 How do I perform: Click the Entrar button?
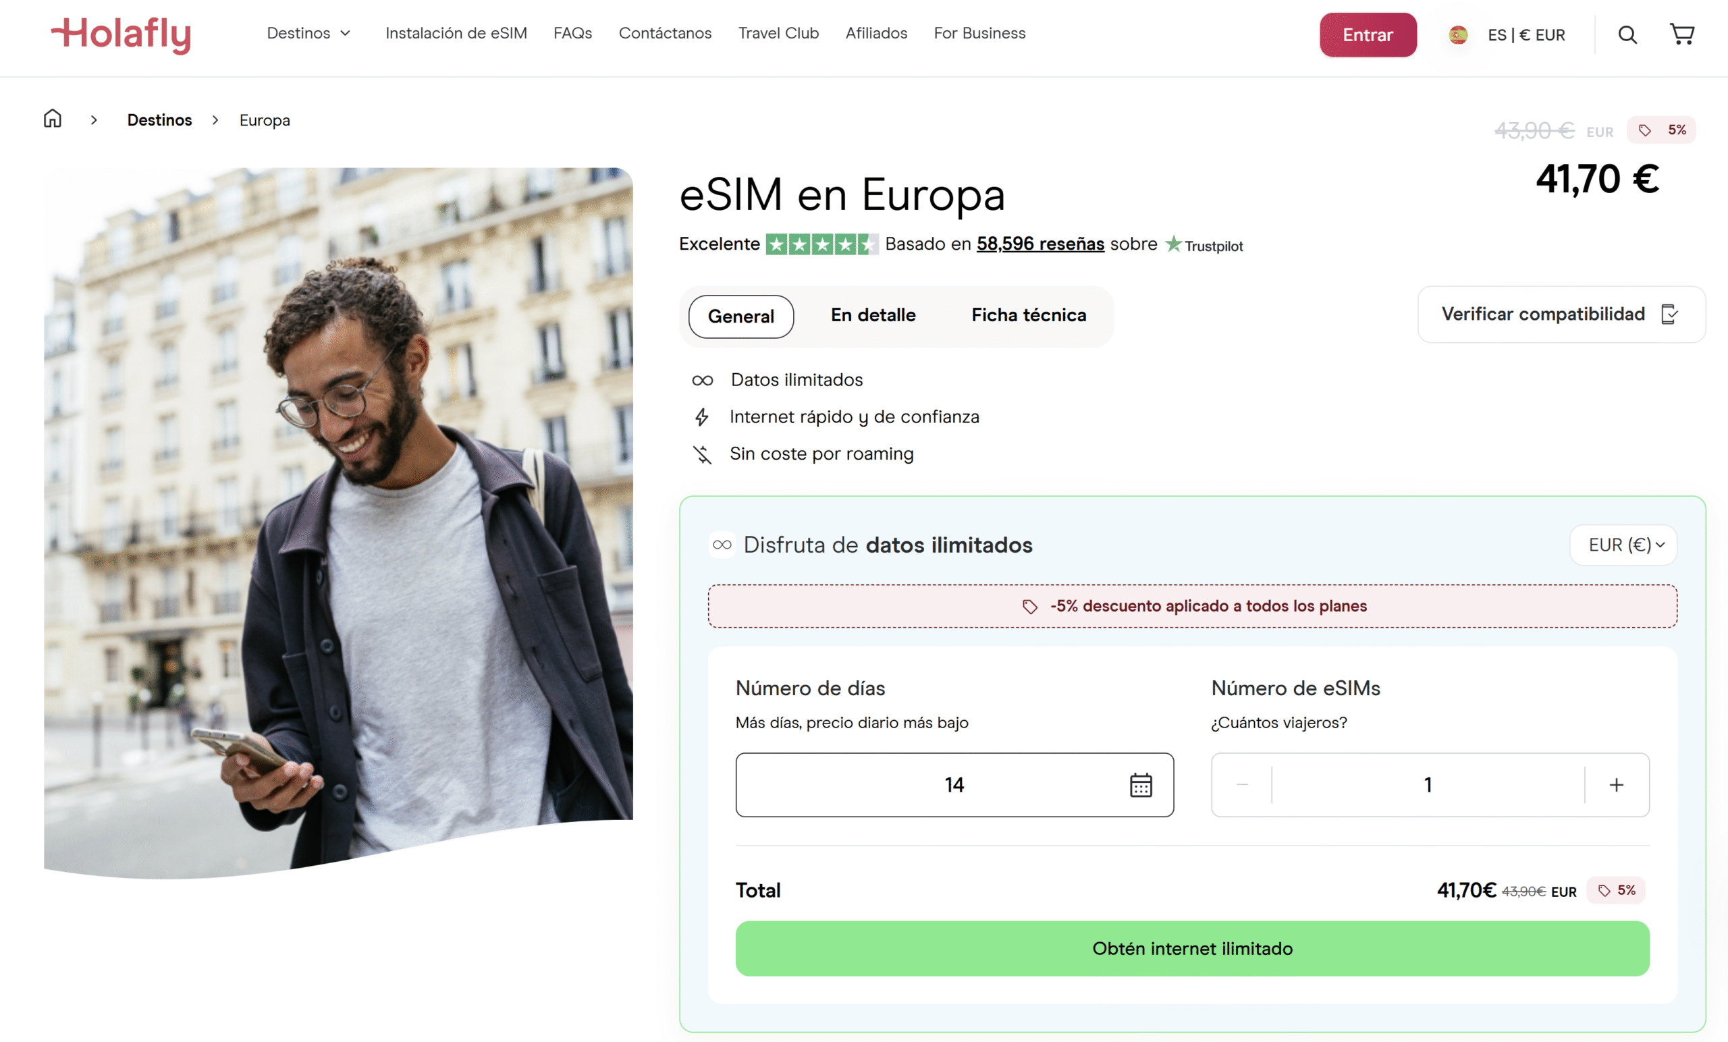click(1368, 35)
